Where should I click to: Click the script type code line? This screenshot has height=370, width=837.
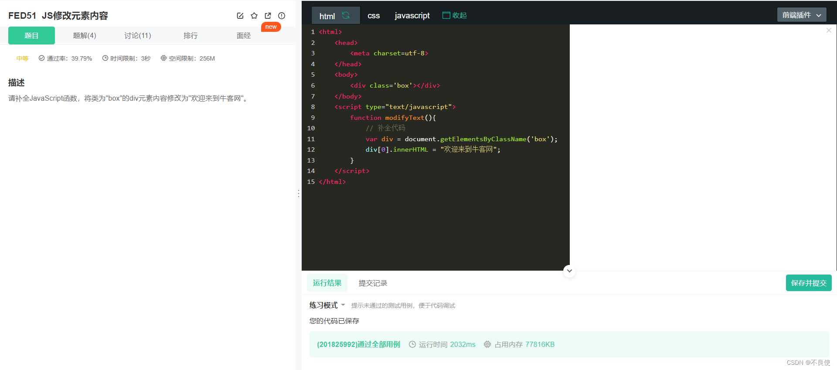[395, 107]
